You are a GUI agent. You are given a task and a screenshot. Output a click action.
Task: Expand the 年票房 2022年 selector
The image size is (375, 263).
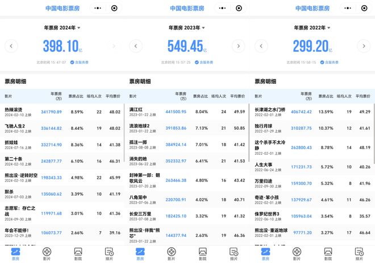click(x=312, y=27)
